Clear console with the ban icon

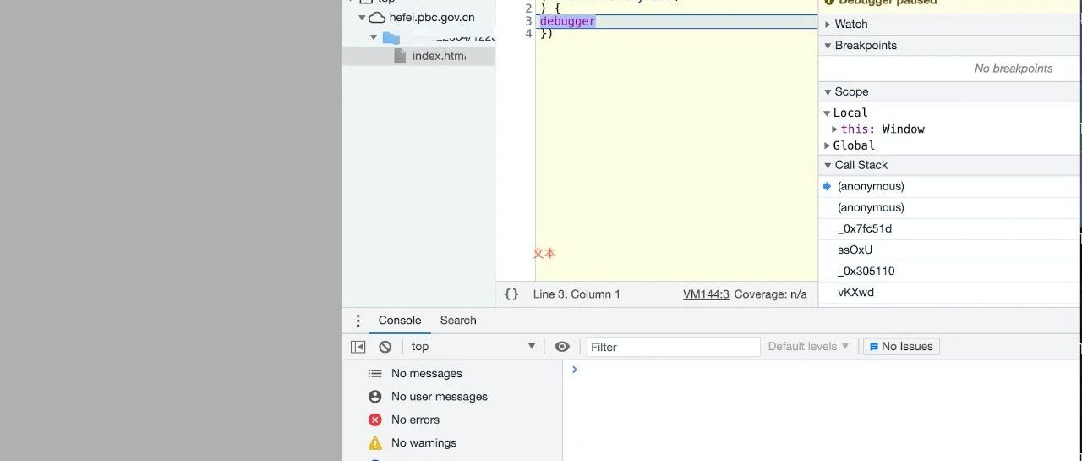click(x=385, y=347)
